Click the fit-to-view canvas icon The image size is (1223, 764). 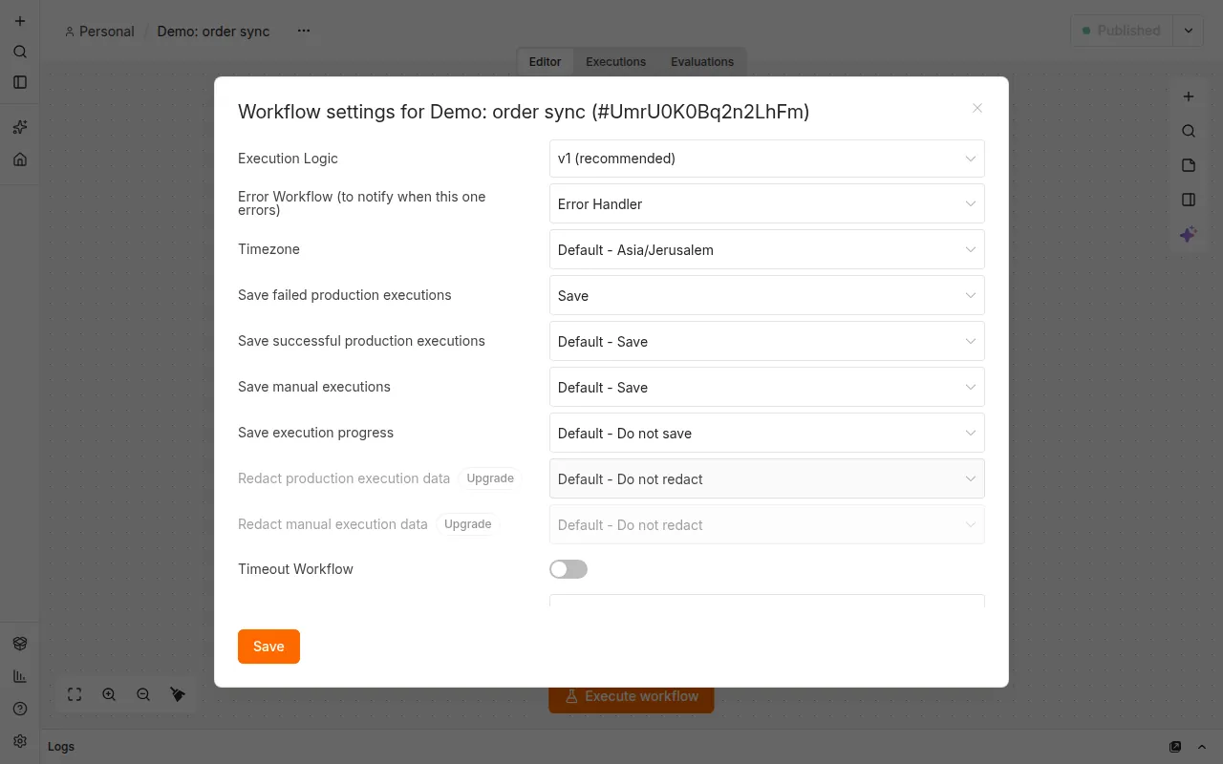pos(75,694)
